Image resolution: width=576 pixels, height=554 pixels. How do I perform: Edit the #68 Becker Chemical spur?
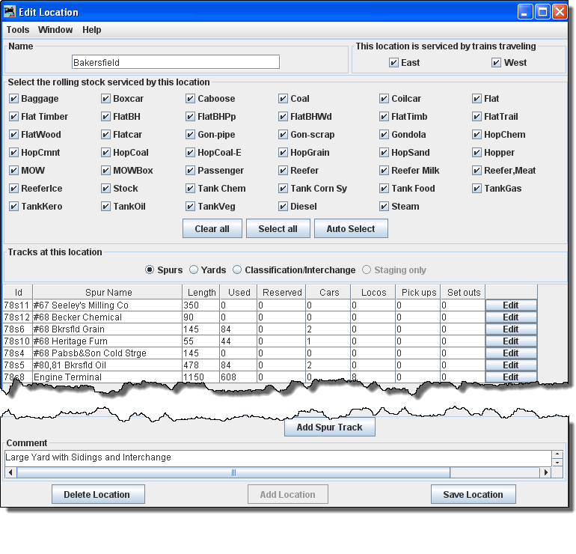point(511,317)
